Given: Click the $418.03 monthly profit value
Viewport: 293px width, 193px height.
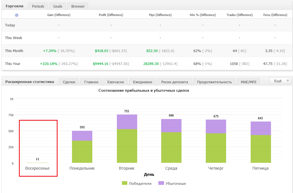Looking at the screenshot, I should 101,51.
